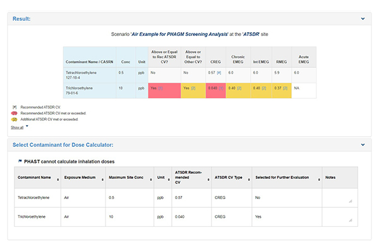
Task: Sort by Contaminant Name column arrows
Action: tap(57, 180)
